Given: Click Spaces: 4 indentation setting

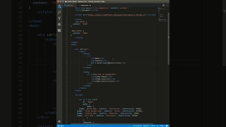Looking at the screenshot, I should pos(146,126).
